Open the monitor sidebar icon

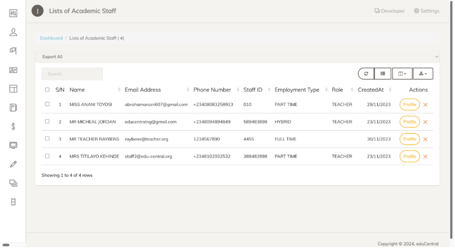click(13, 145)
